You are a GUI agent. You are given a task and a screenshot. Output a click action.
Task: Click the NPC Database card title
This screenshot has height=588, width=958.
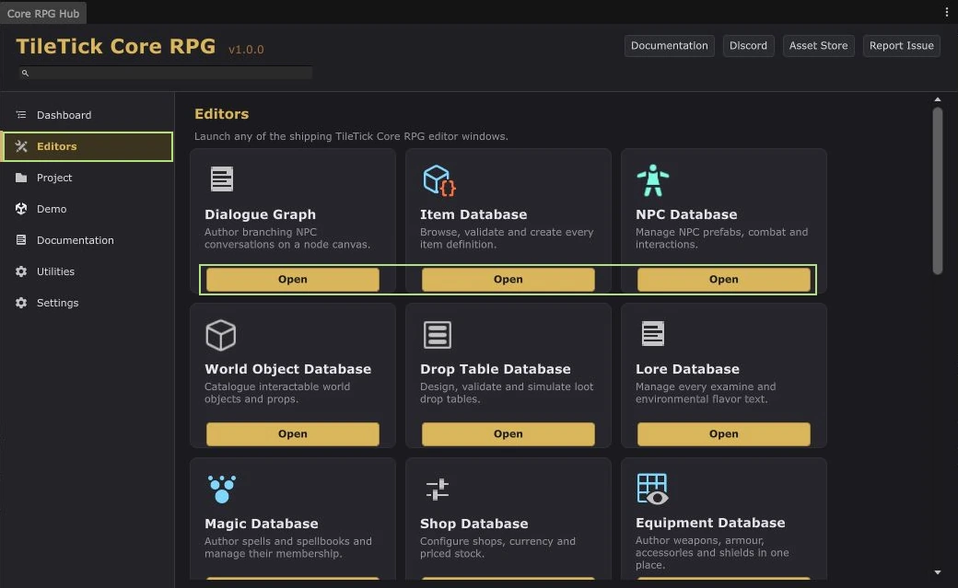tap(686, 214)
